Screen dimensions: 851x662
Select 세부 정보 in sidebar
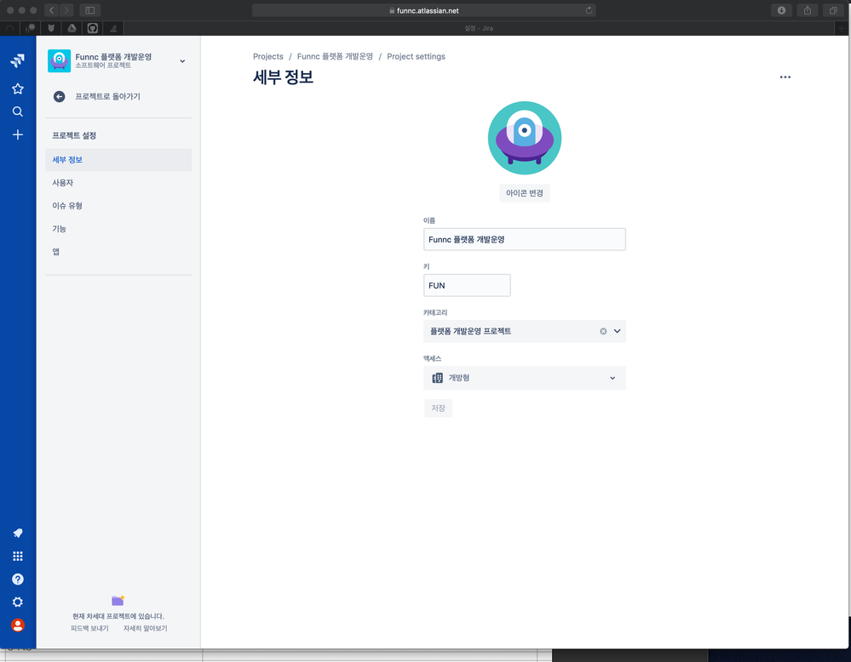coord(118,160)
